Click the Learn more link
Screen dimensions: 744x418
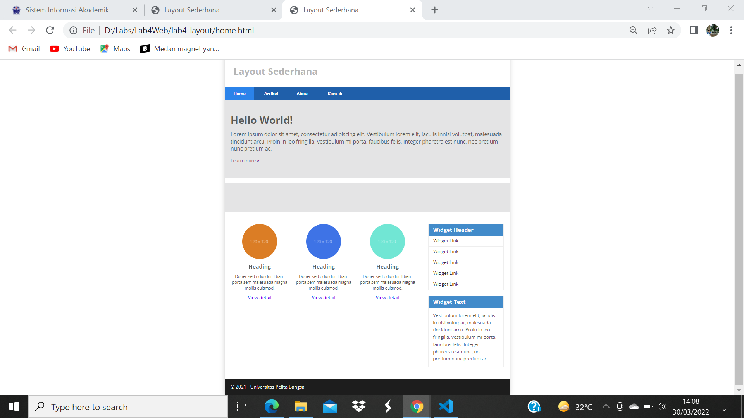(x=245, y=160)
